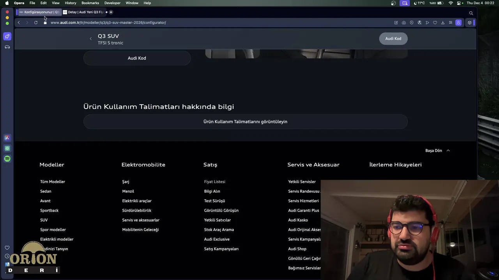Open Elektrikli araçlar footer link
This screenshot has height=280, width=499.
(137, 201)
